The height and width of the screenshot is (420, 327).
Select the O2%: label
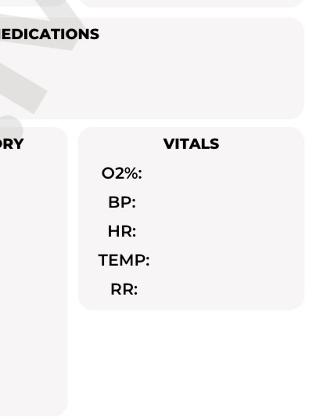122,174
